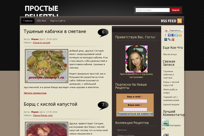The image size is (204, 136).
Task: Focus the Ваше имя input field
Action: click(135, 109)
